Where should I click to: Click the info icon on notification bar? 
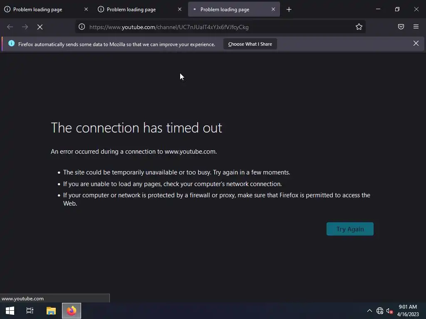(x=11, y=43)
